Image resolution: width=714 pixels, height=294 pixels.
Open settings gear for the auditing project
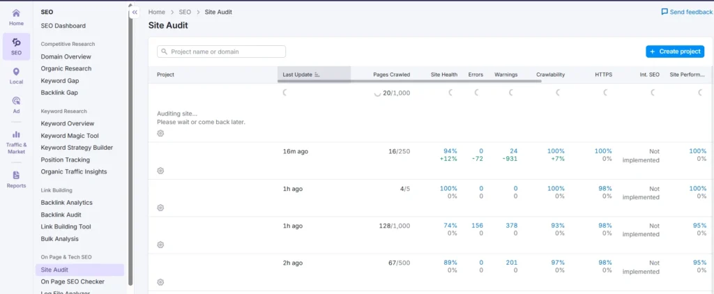point(160,133)
